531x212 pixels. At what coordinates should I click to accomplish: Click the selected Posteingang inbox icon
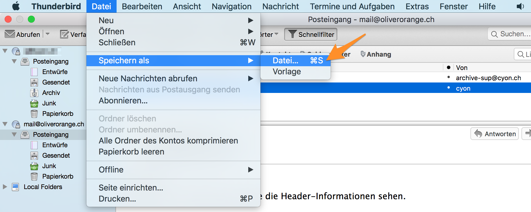(25, 134)
